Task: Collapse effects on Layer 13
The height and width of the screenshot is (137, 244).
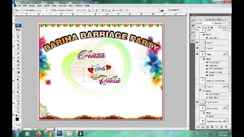Action: pyautogui.click(x=227, y=87)
